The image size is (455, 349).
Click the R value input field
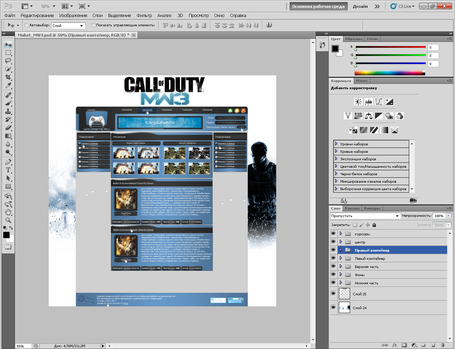click(x=433, y=47)
